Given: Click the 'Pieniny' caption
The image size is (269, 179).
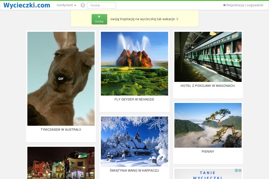Looking at the screenshot, I should [x=208, y=152].
